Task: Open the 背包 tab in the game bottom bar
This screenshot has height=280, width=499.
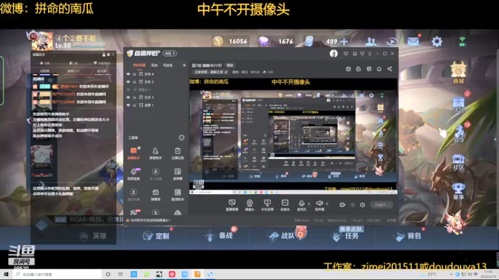Action: (x=408, y=236)
